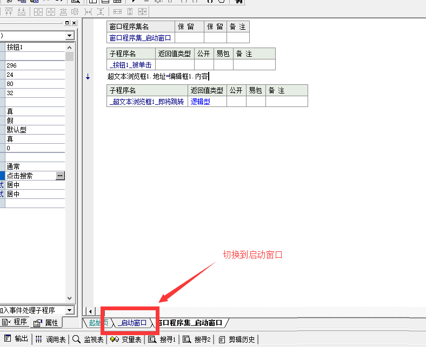Screen dimensions: 426x347
Task: Click the equal horizontal spacing icon
Action: [x=88, y=12]
